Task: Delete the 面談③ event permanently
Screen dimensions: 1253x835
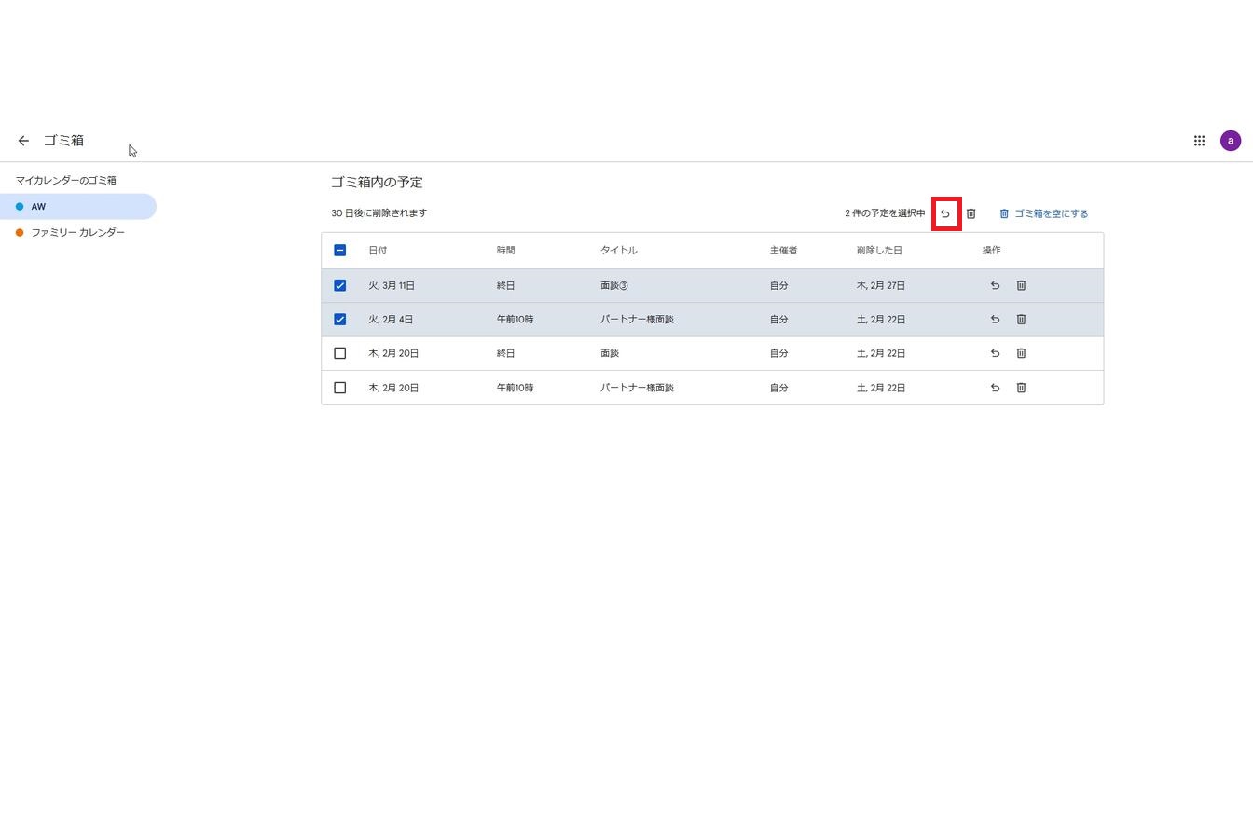Action: 1021,286
